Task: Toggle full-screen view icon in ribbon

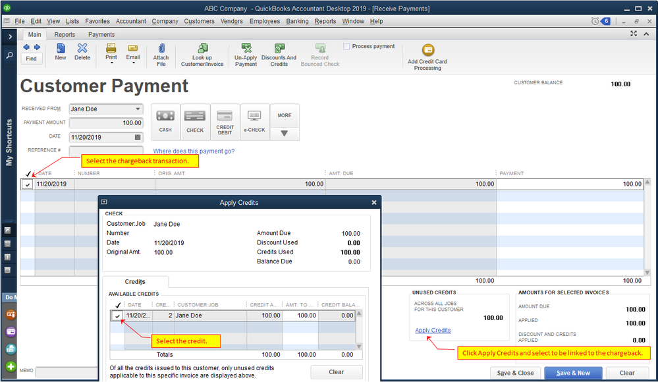Action: pos(634,34)
